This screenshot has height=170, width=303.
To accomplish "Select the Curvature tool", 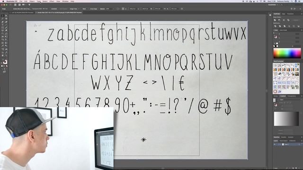I will pyautogui.click(x=6, y=22).
